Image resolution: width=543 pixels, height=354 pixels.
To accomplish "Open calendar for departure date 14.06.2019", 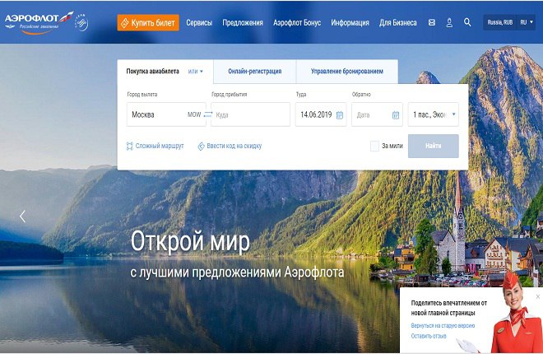I will [340, 115].
